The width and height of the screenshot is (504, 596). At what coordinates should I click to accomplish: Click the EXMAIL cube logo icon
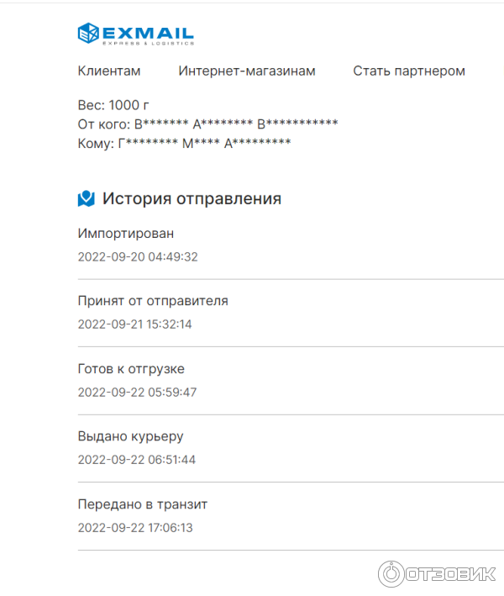click(88, 33)
